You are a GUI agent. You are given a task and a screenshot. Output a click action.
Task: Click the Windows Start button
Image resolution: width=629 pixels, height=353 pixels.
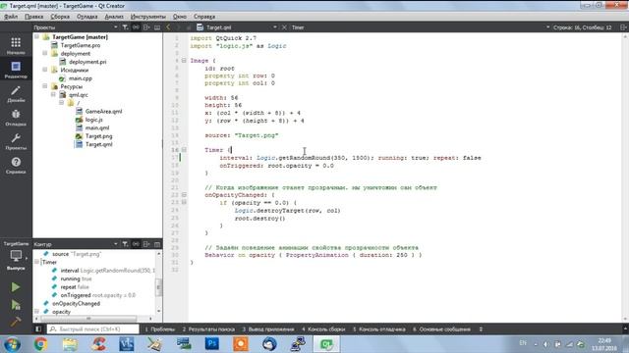pyautogui.click(x=12, y=344)
